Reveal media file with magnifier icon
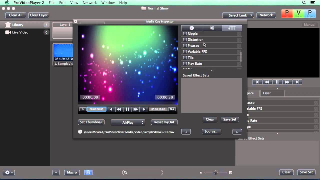Viewport: 320px width, 180px height. pyautogui.click(x=80, y=132)
